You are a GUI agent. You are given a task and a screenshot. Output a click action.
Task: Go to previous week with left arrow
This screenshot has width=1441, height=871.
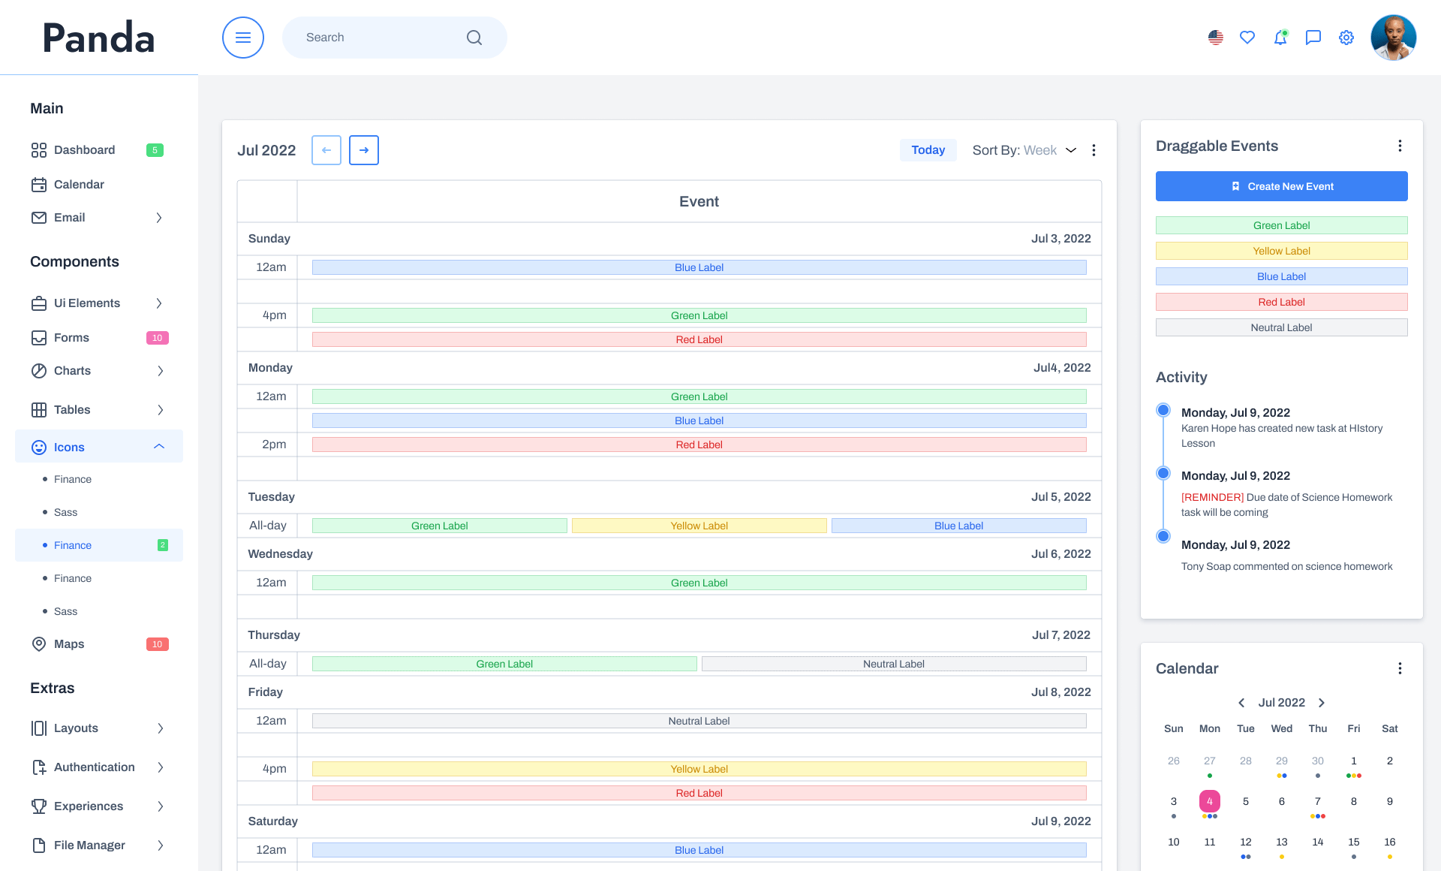326,150
